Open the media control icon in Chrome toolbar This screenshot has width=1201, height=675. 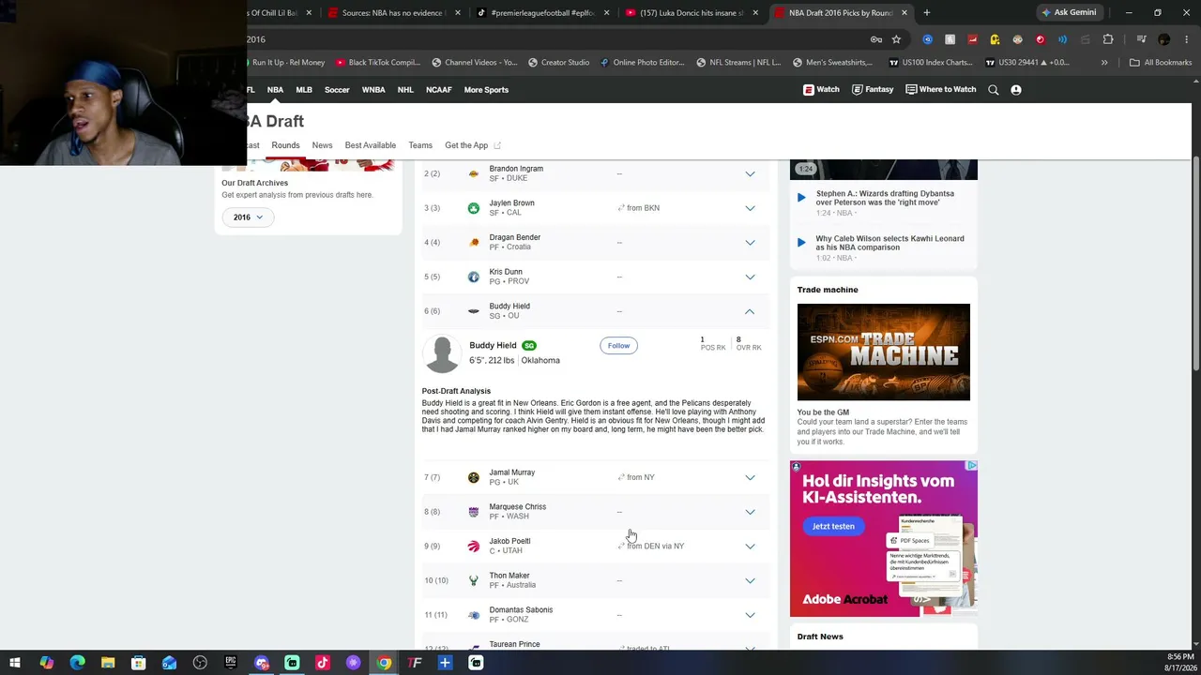[1141, 39]
